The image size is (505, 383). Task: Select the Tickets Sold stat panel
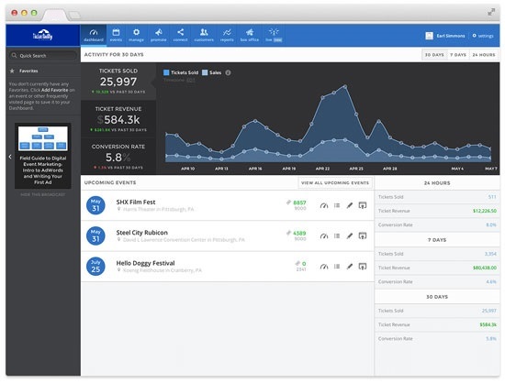tap(118, 82)
